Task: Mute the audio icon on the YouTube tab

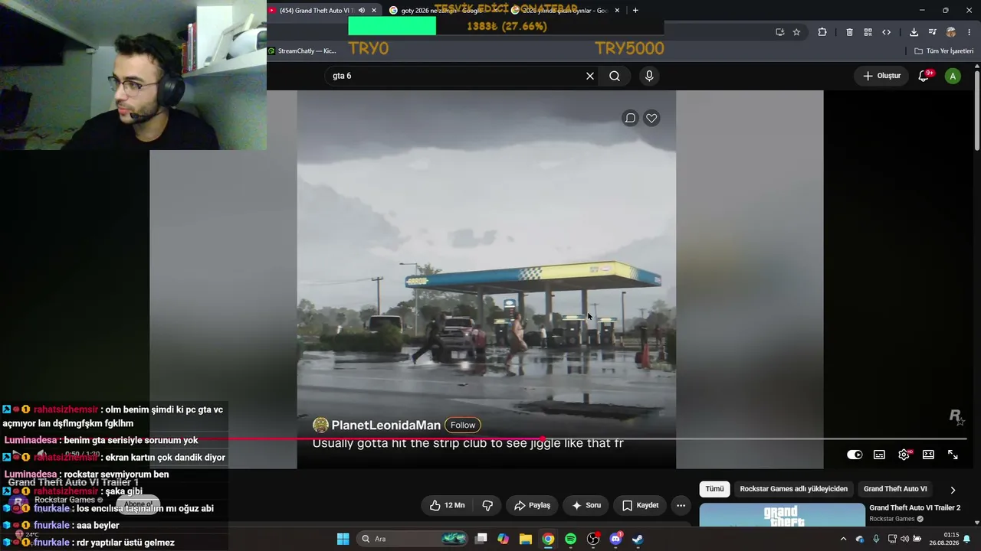Action: (x=361, y=11)
